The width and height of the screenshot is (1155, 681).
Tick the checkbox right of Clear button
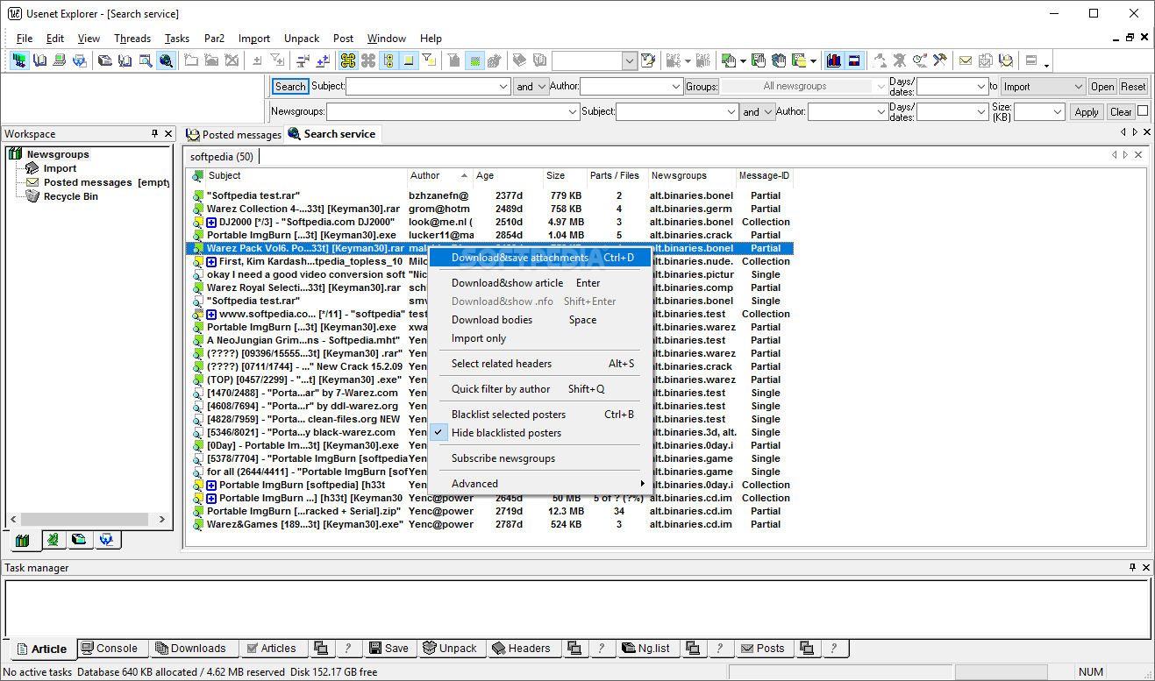click(1143, 111)
